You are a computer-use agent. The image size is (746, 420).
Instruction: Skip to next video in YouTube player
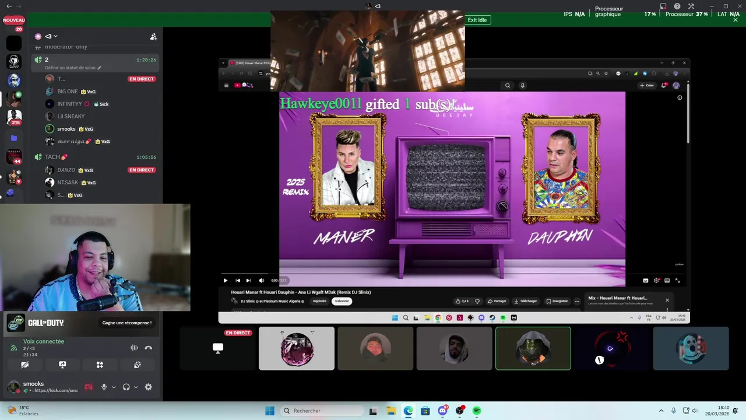[248, 281]
